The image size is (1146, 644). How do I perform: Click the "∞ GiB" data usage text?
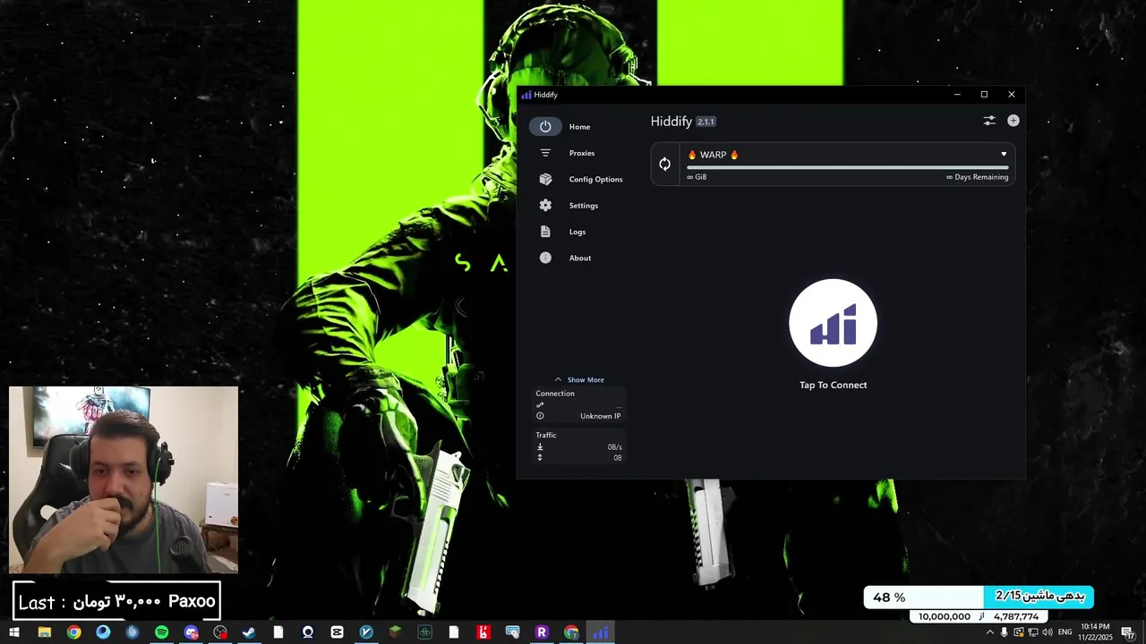click(697, 177)
